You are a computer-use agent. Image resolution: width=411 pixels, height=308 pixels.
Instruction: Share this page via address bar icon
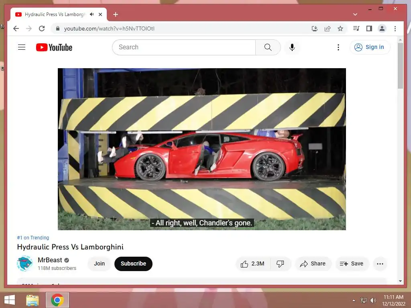328,28
